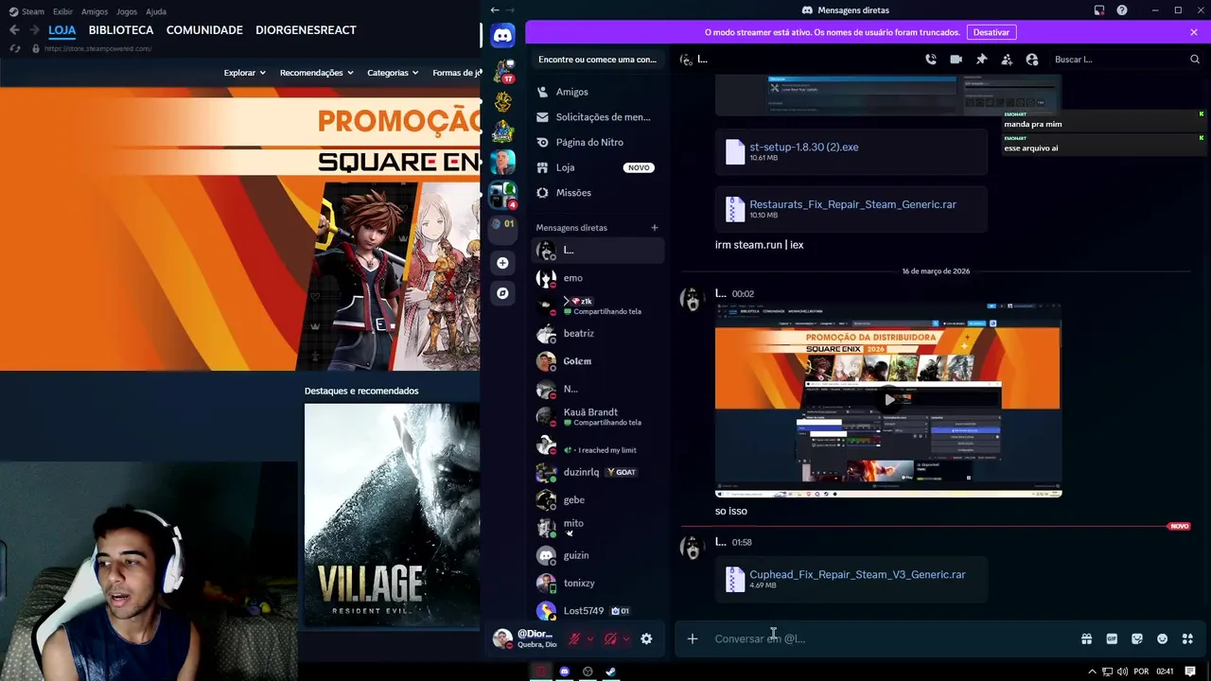Open pinned messages in the DM
The width and height of the screenshot is (1211, 681).
point(981,59)
